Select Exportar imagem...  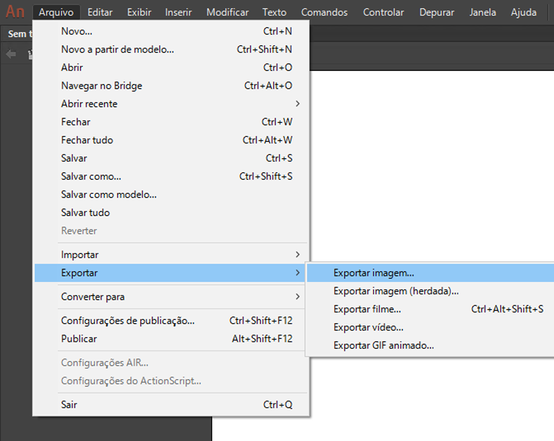(373, 272)
